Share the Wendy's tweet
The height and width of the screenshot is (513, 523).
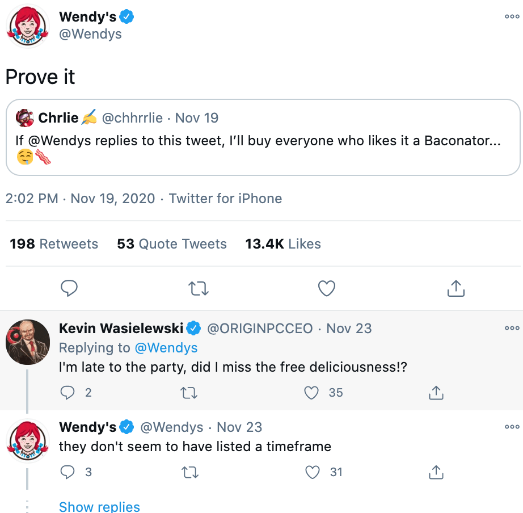coord(454,288)
